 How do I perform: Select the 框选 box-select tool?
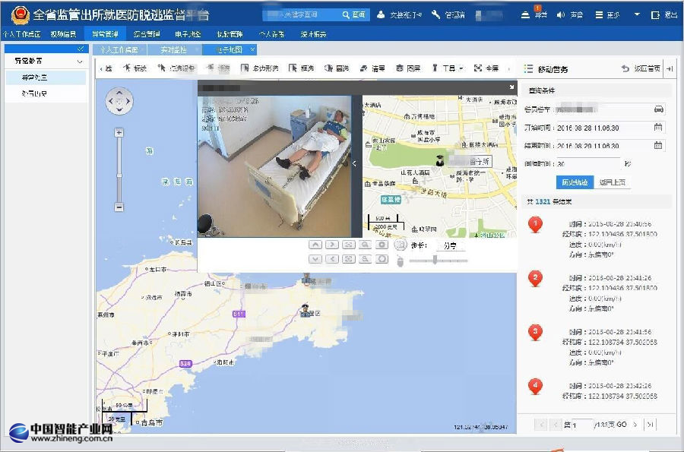[x=302, y=68]
